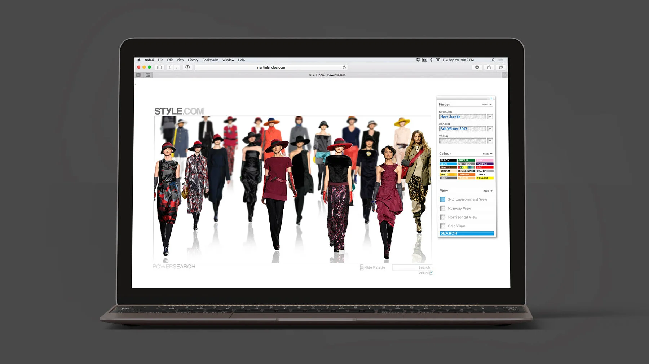Select the GREEN colour swatch
The height and width of the screenshot is (364, 649).
pos(467,160)
